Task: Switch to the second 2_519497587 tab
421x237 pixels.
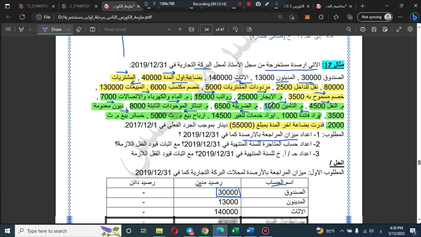Action: [x=80, y=6]
